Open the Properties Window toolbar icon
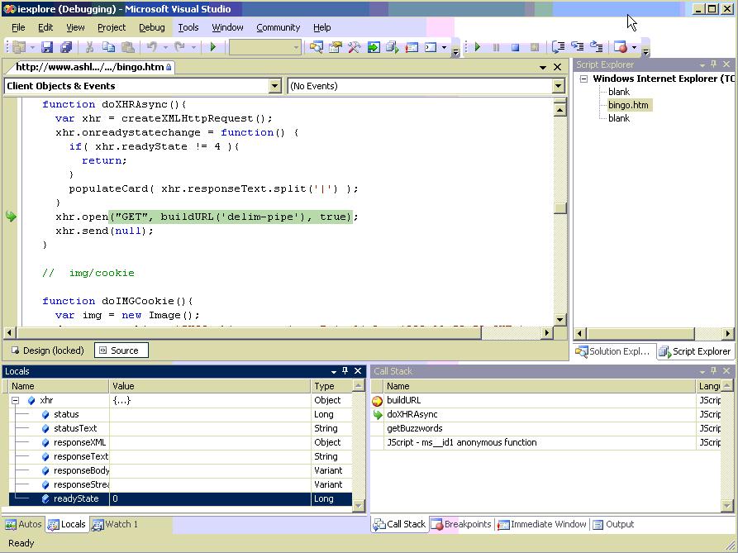The image size is (738, 553). tap(335, 47)
